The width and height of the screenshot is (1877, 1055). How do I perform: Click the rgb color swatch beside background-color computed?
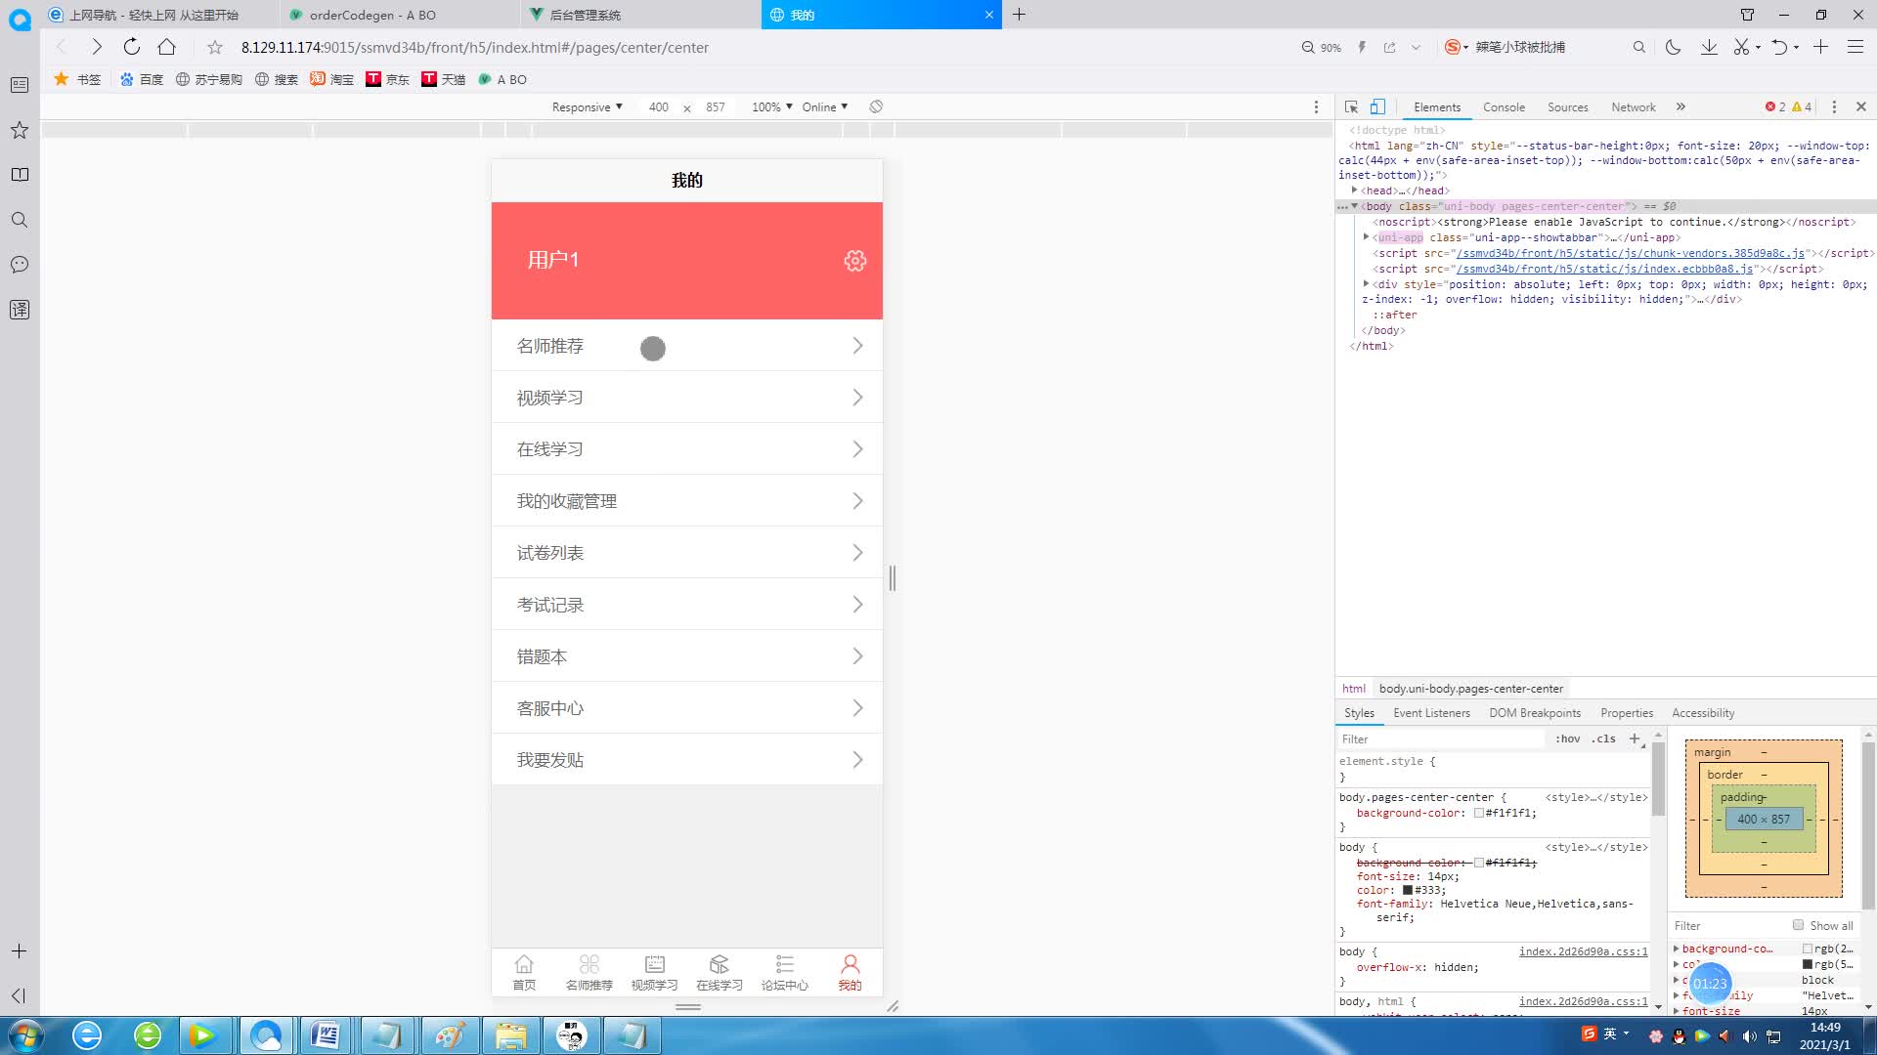[x=1808, y=949]
